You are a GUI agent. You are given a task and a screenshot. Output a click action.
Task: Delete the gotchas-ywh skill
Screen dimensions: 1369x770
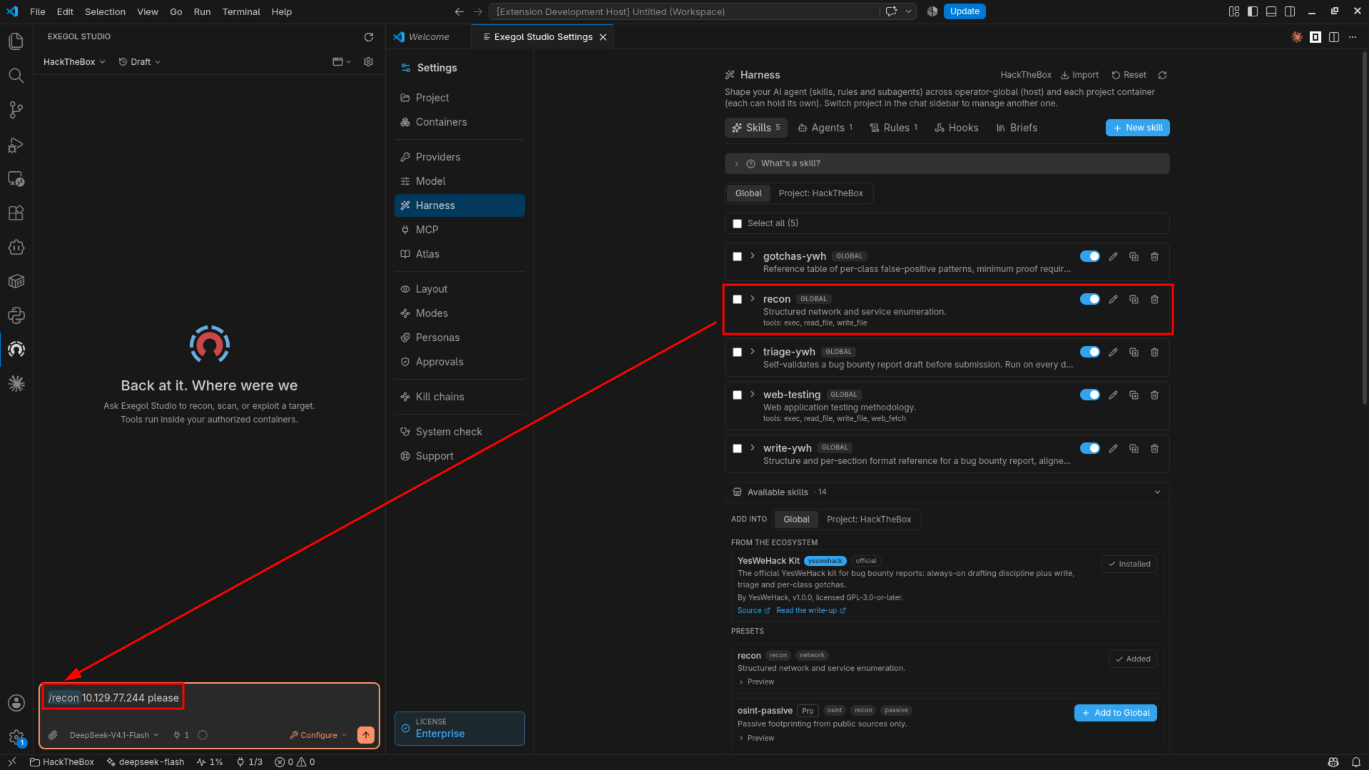pos(1154,257)
